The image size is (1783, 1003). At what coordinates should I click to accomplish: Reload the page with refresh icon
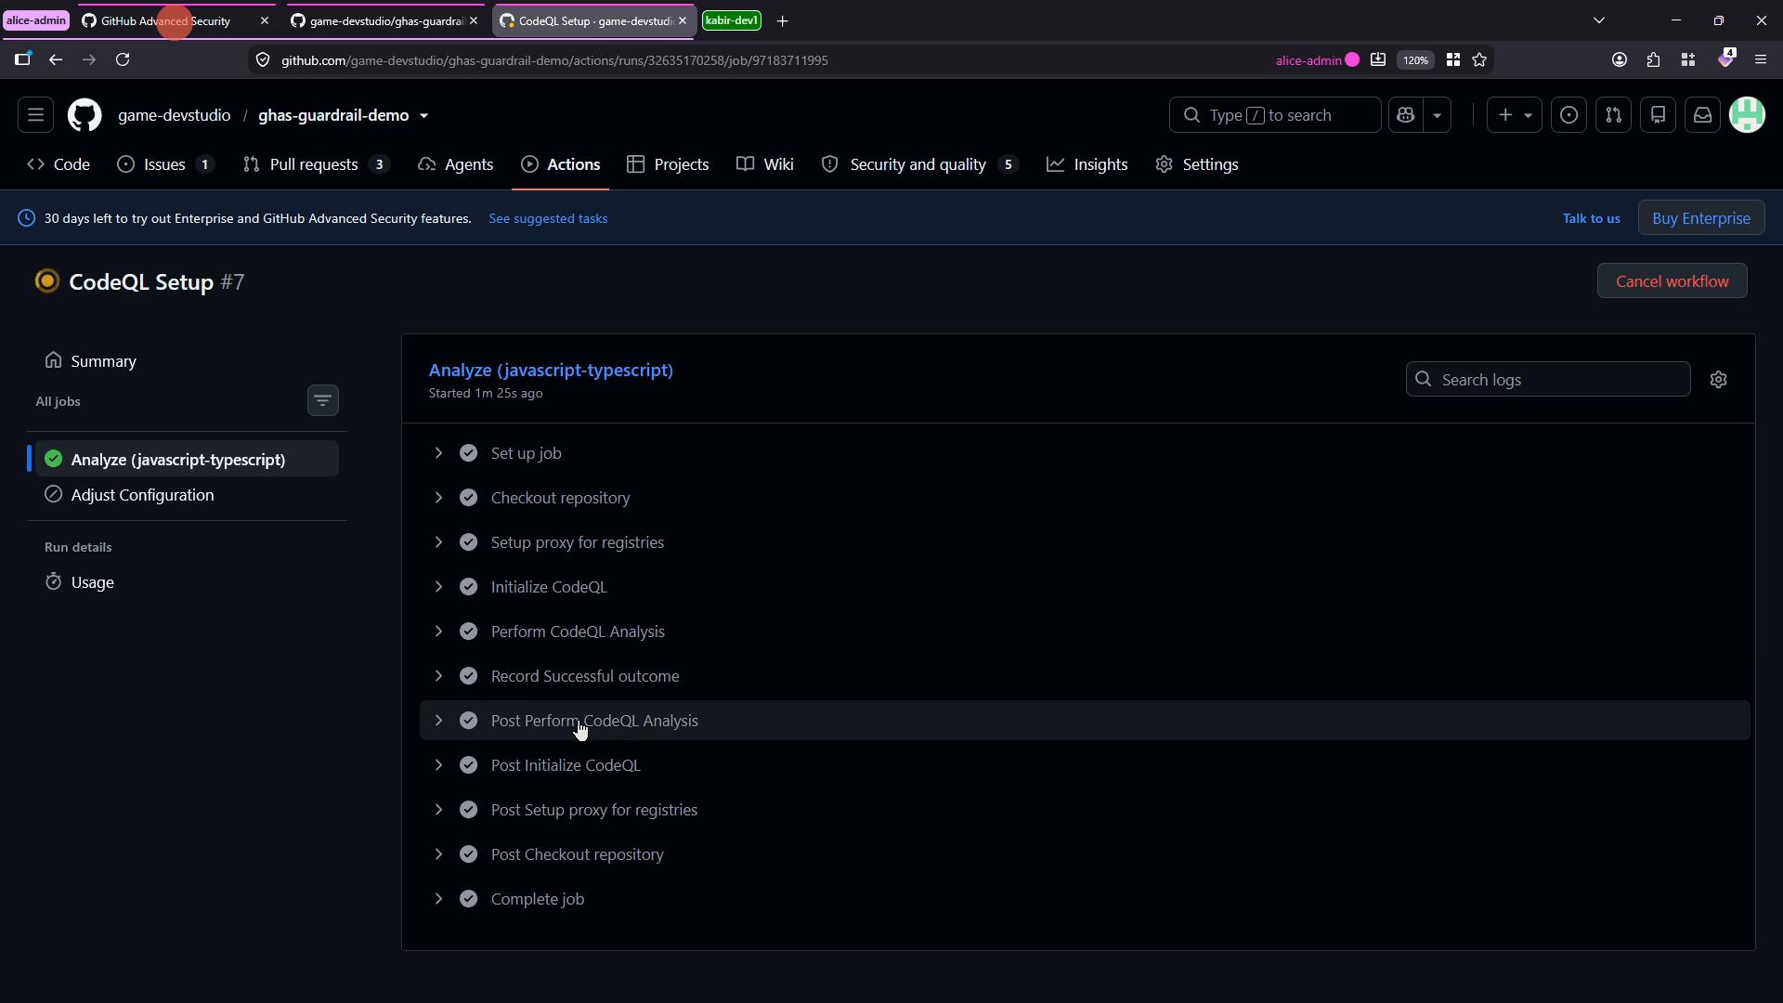tap(123, 60)
